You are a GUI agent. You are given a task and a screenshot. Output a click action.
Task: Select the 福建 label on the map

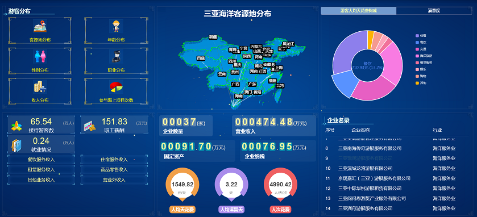(272, 81)
